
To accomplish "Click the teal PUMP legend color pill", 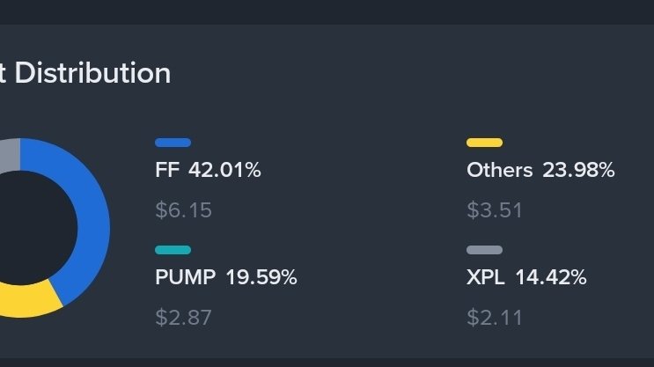I will pos(173,250).
